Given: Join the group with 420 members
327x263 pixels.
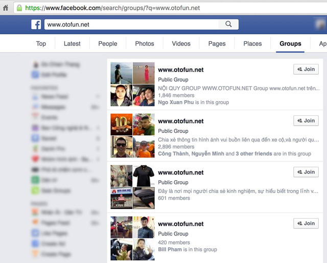Looking at the screenshot, I should coord(306,224).
